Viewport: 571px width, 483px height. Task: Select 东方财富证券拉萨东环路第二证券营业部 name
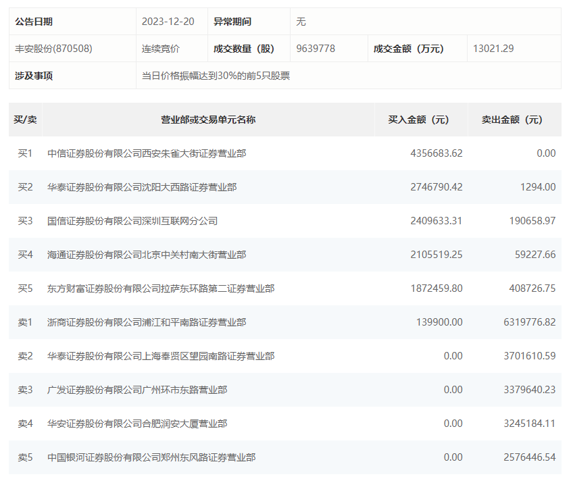click(161, 288)
